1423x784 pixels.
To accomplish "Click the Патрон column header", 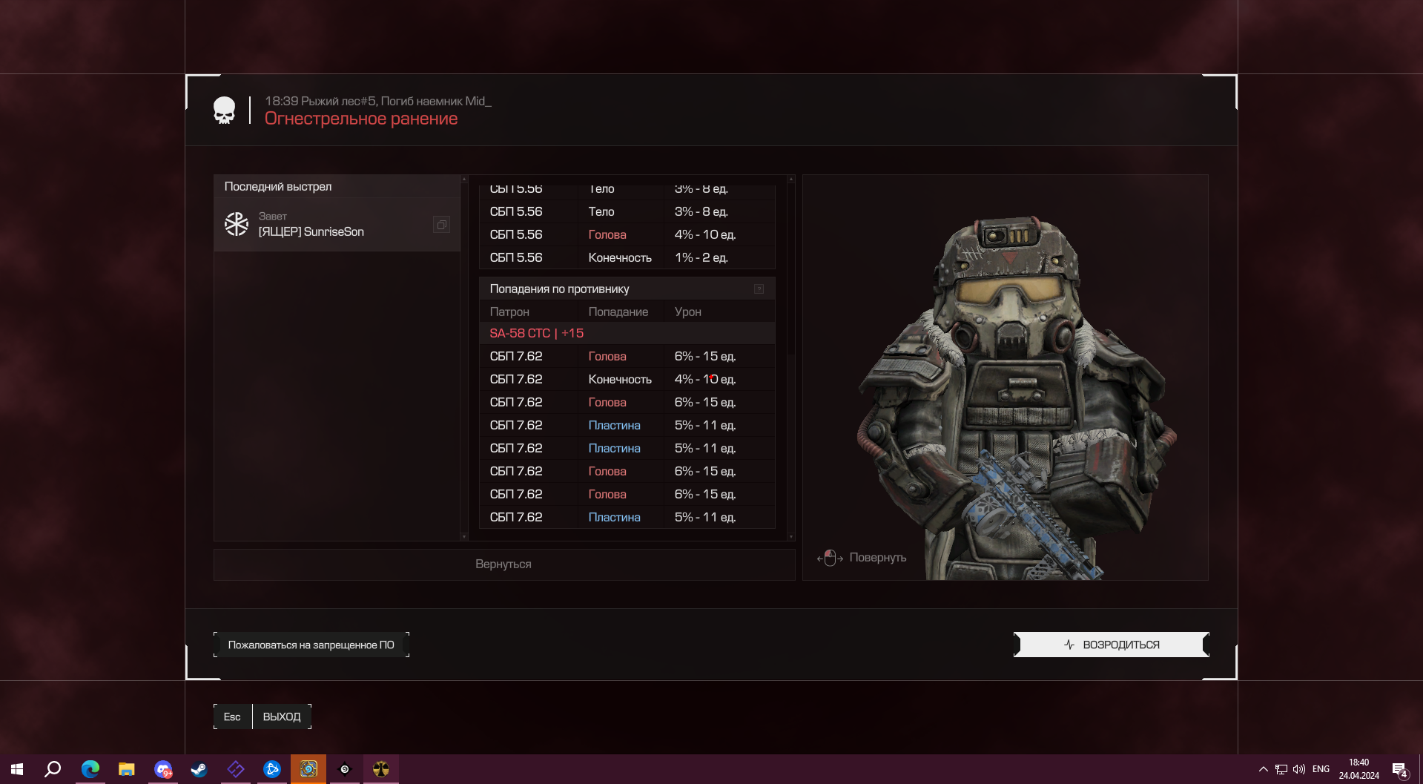I will click(509, 312).
